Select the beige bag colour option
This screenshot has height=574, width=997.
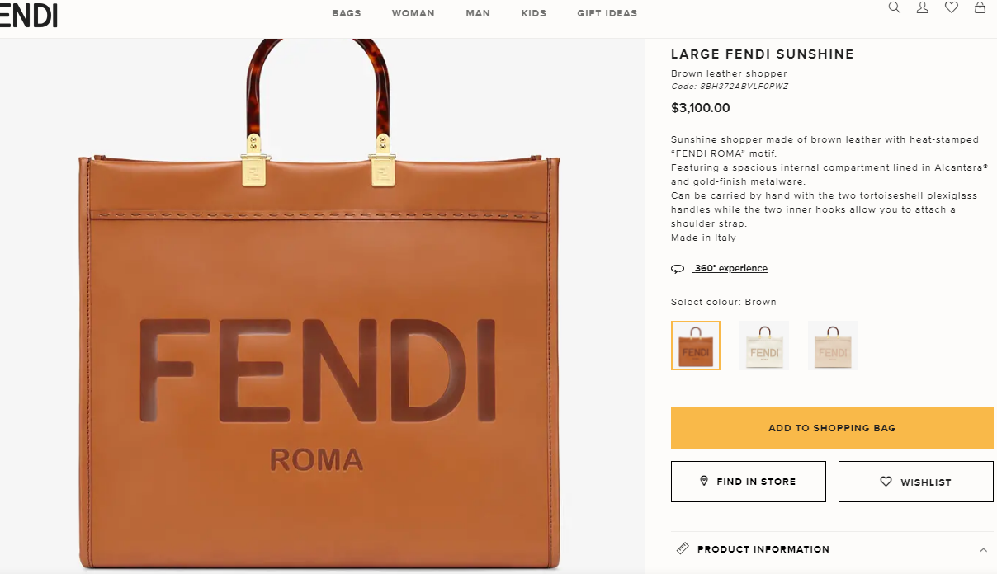(833, 346)
